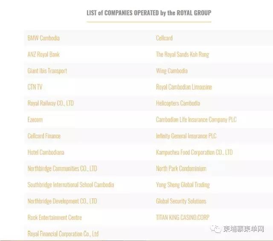
Task: Click the WeChat watermark logo icon
Action: (216, 229)
